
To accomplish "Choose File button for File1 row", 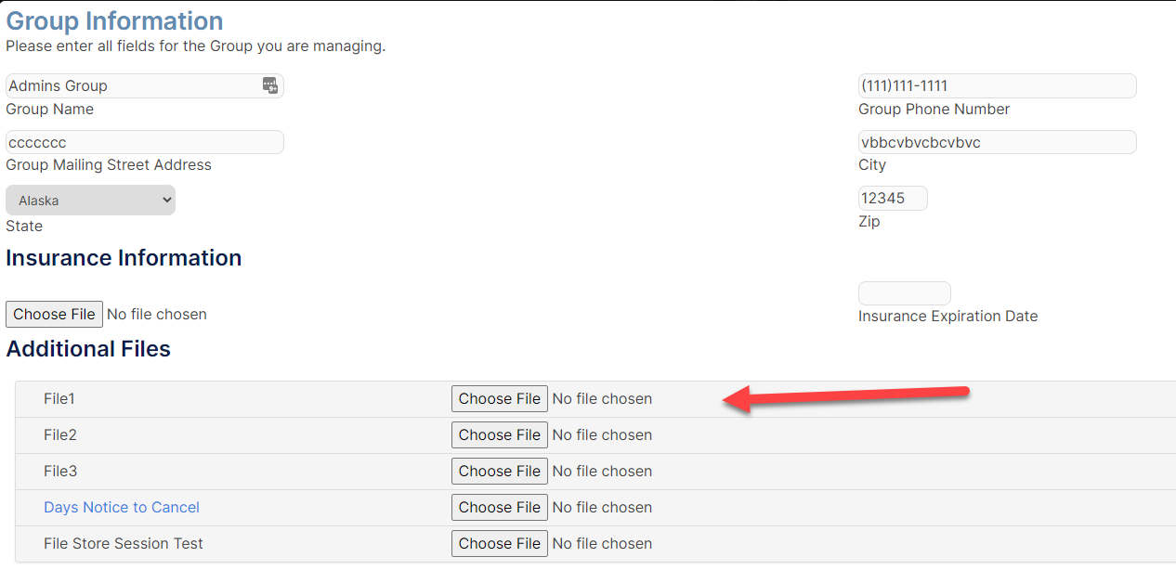I will 500,398.
